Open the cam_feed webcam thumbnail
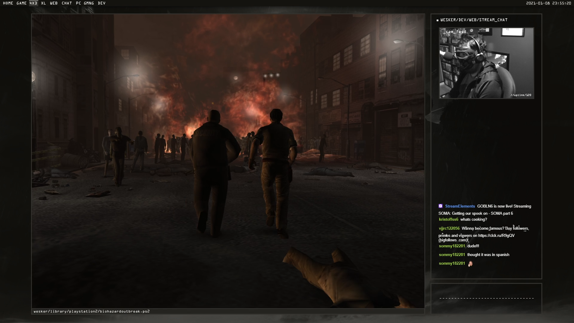The width and height of the screenshot is (574, 323). [x=486, y=63]
